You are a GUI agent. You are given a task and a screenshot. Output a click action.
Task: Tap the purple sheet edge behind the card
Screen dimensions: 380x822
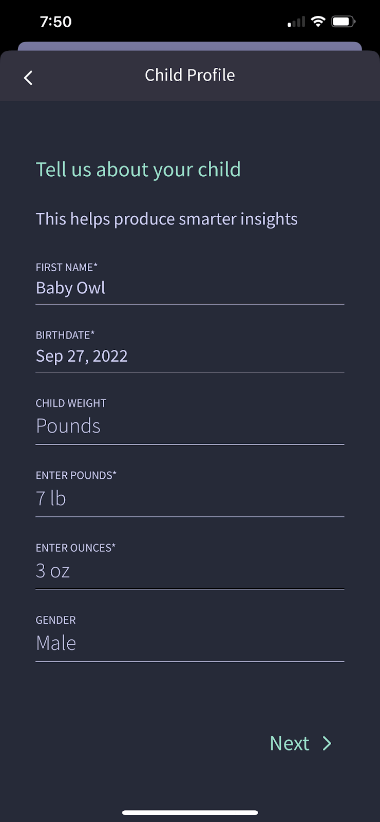coord(190,46)
